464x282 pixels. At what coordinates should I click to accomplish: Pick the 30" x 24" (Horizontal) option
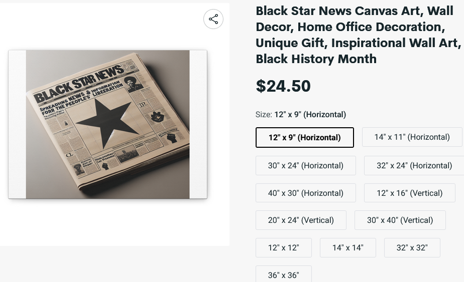(306, 165)
